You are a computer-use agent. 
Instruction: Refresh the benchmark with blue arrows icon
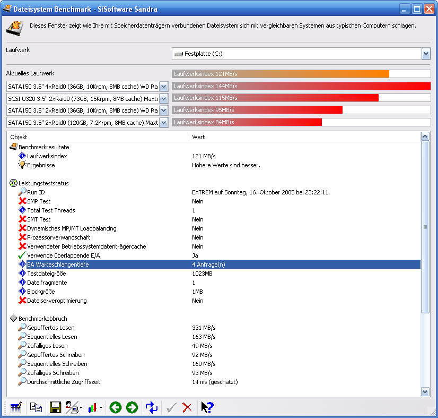click(152, 407)
